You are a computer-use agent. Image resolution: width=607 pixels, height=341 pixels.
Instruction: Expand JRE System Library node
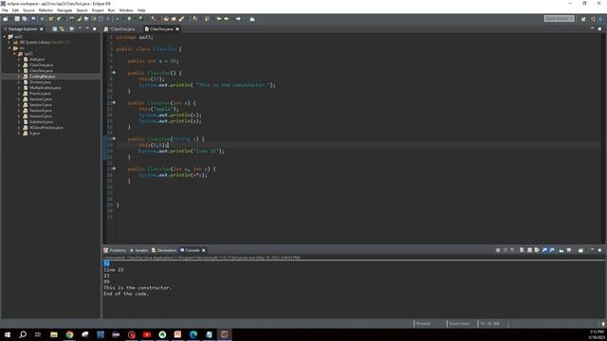click(9, 42)
